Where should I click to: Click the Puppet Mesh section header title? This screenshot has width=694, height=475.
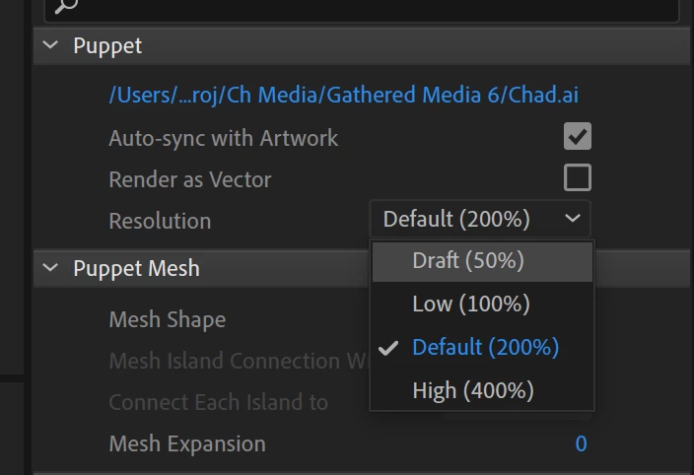click(136, 268)
